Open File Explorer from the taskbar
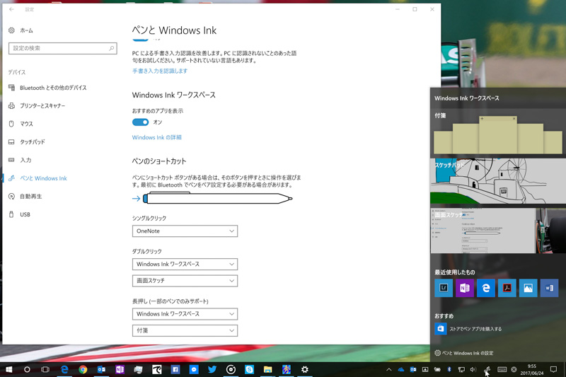Viewport: 566px width, 377px height. coord(267,369)
